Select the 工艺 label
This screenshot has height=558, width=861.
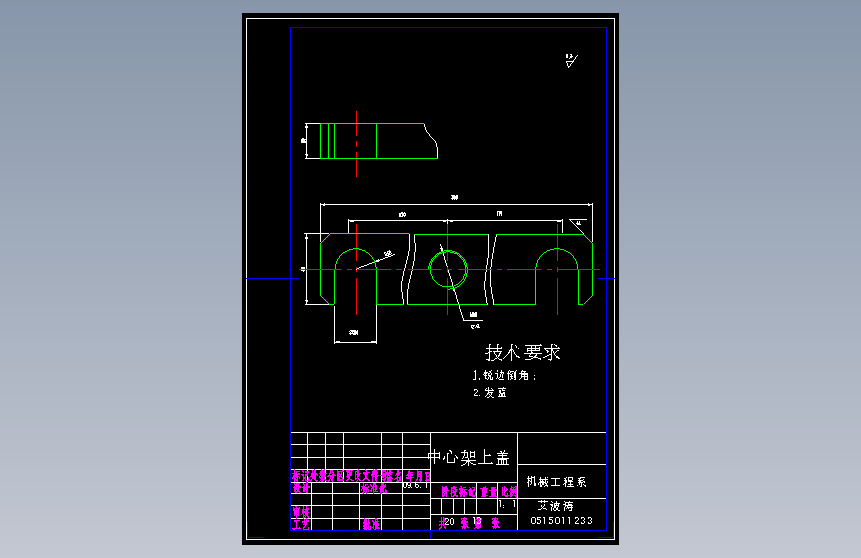click(300, 524)
